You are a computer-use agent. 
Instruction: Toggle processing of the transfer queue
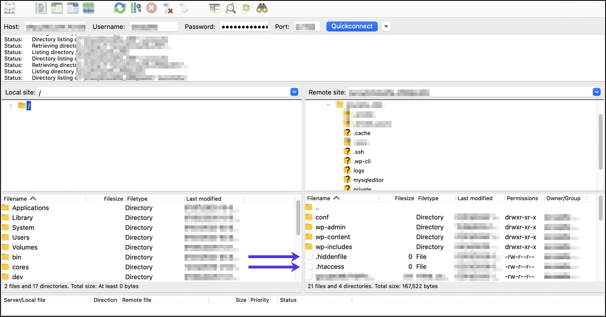pos(136,8)
